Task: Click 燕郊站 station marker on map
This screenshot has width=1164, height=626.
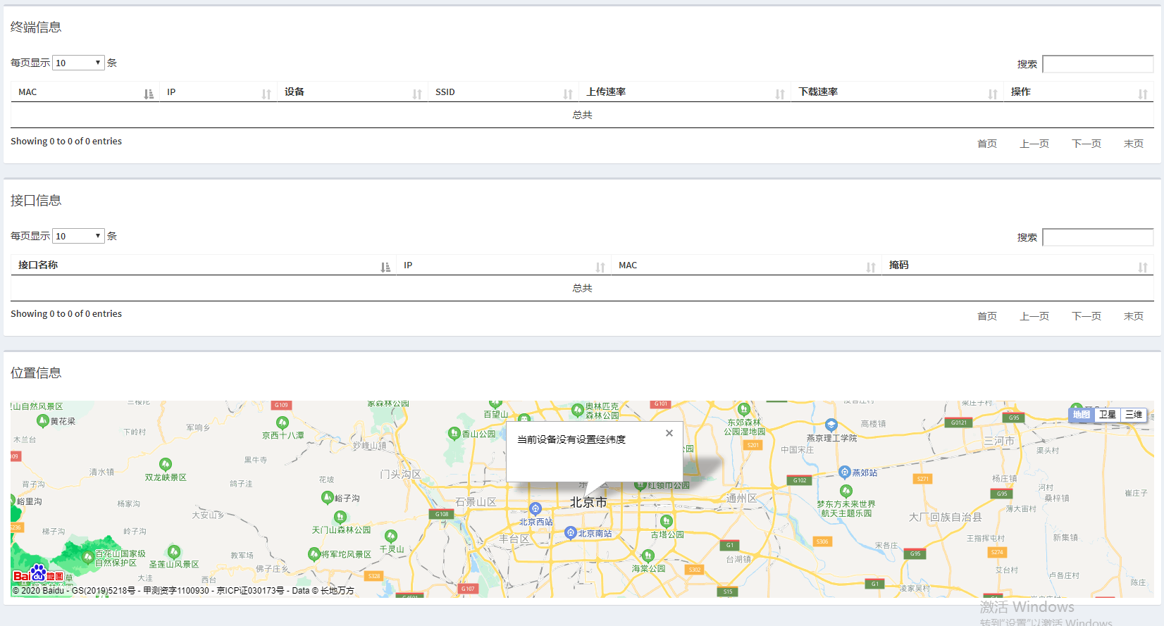Action: 845,472
